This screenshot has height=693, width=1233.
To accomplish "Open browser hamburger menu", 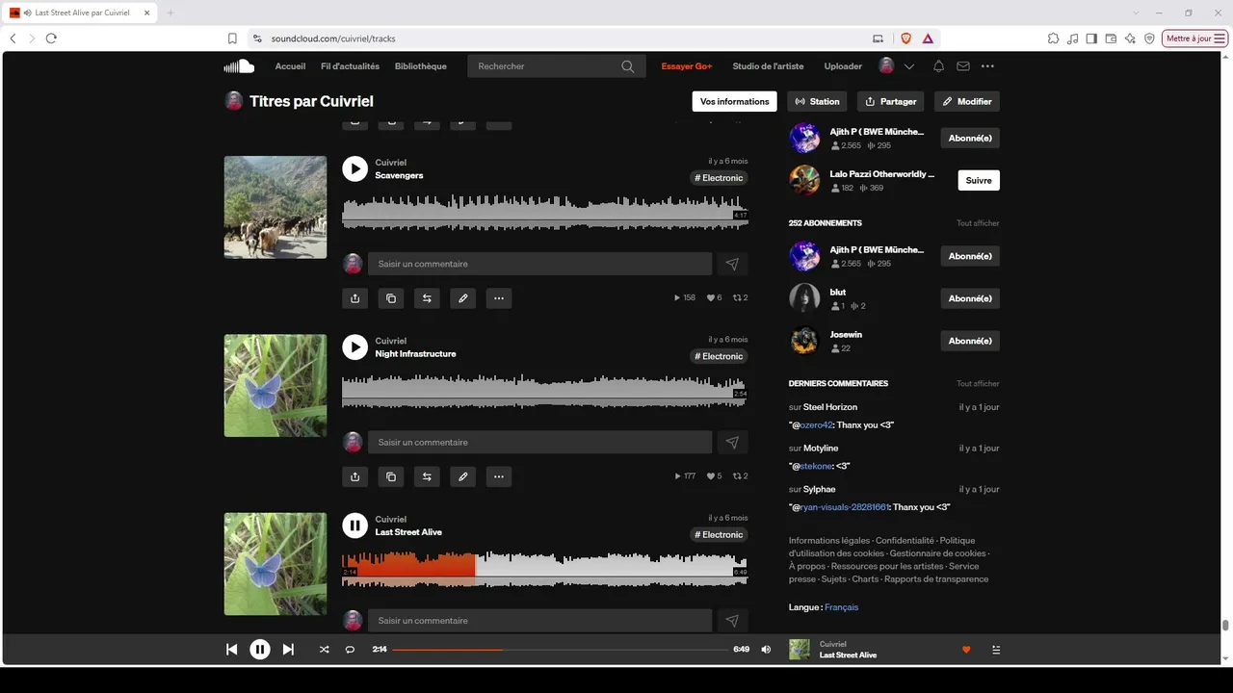I will pos(1220,38).
